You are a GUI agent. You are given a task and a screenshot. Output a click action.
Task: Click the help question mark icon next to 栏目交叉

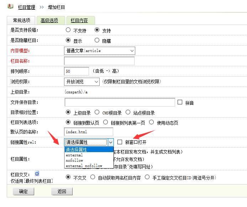tap(37, 174)
